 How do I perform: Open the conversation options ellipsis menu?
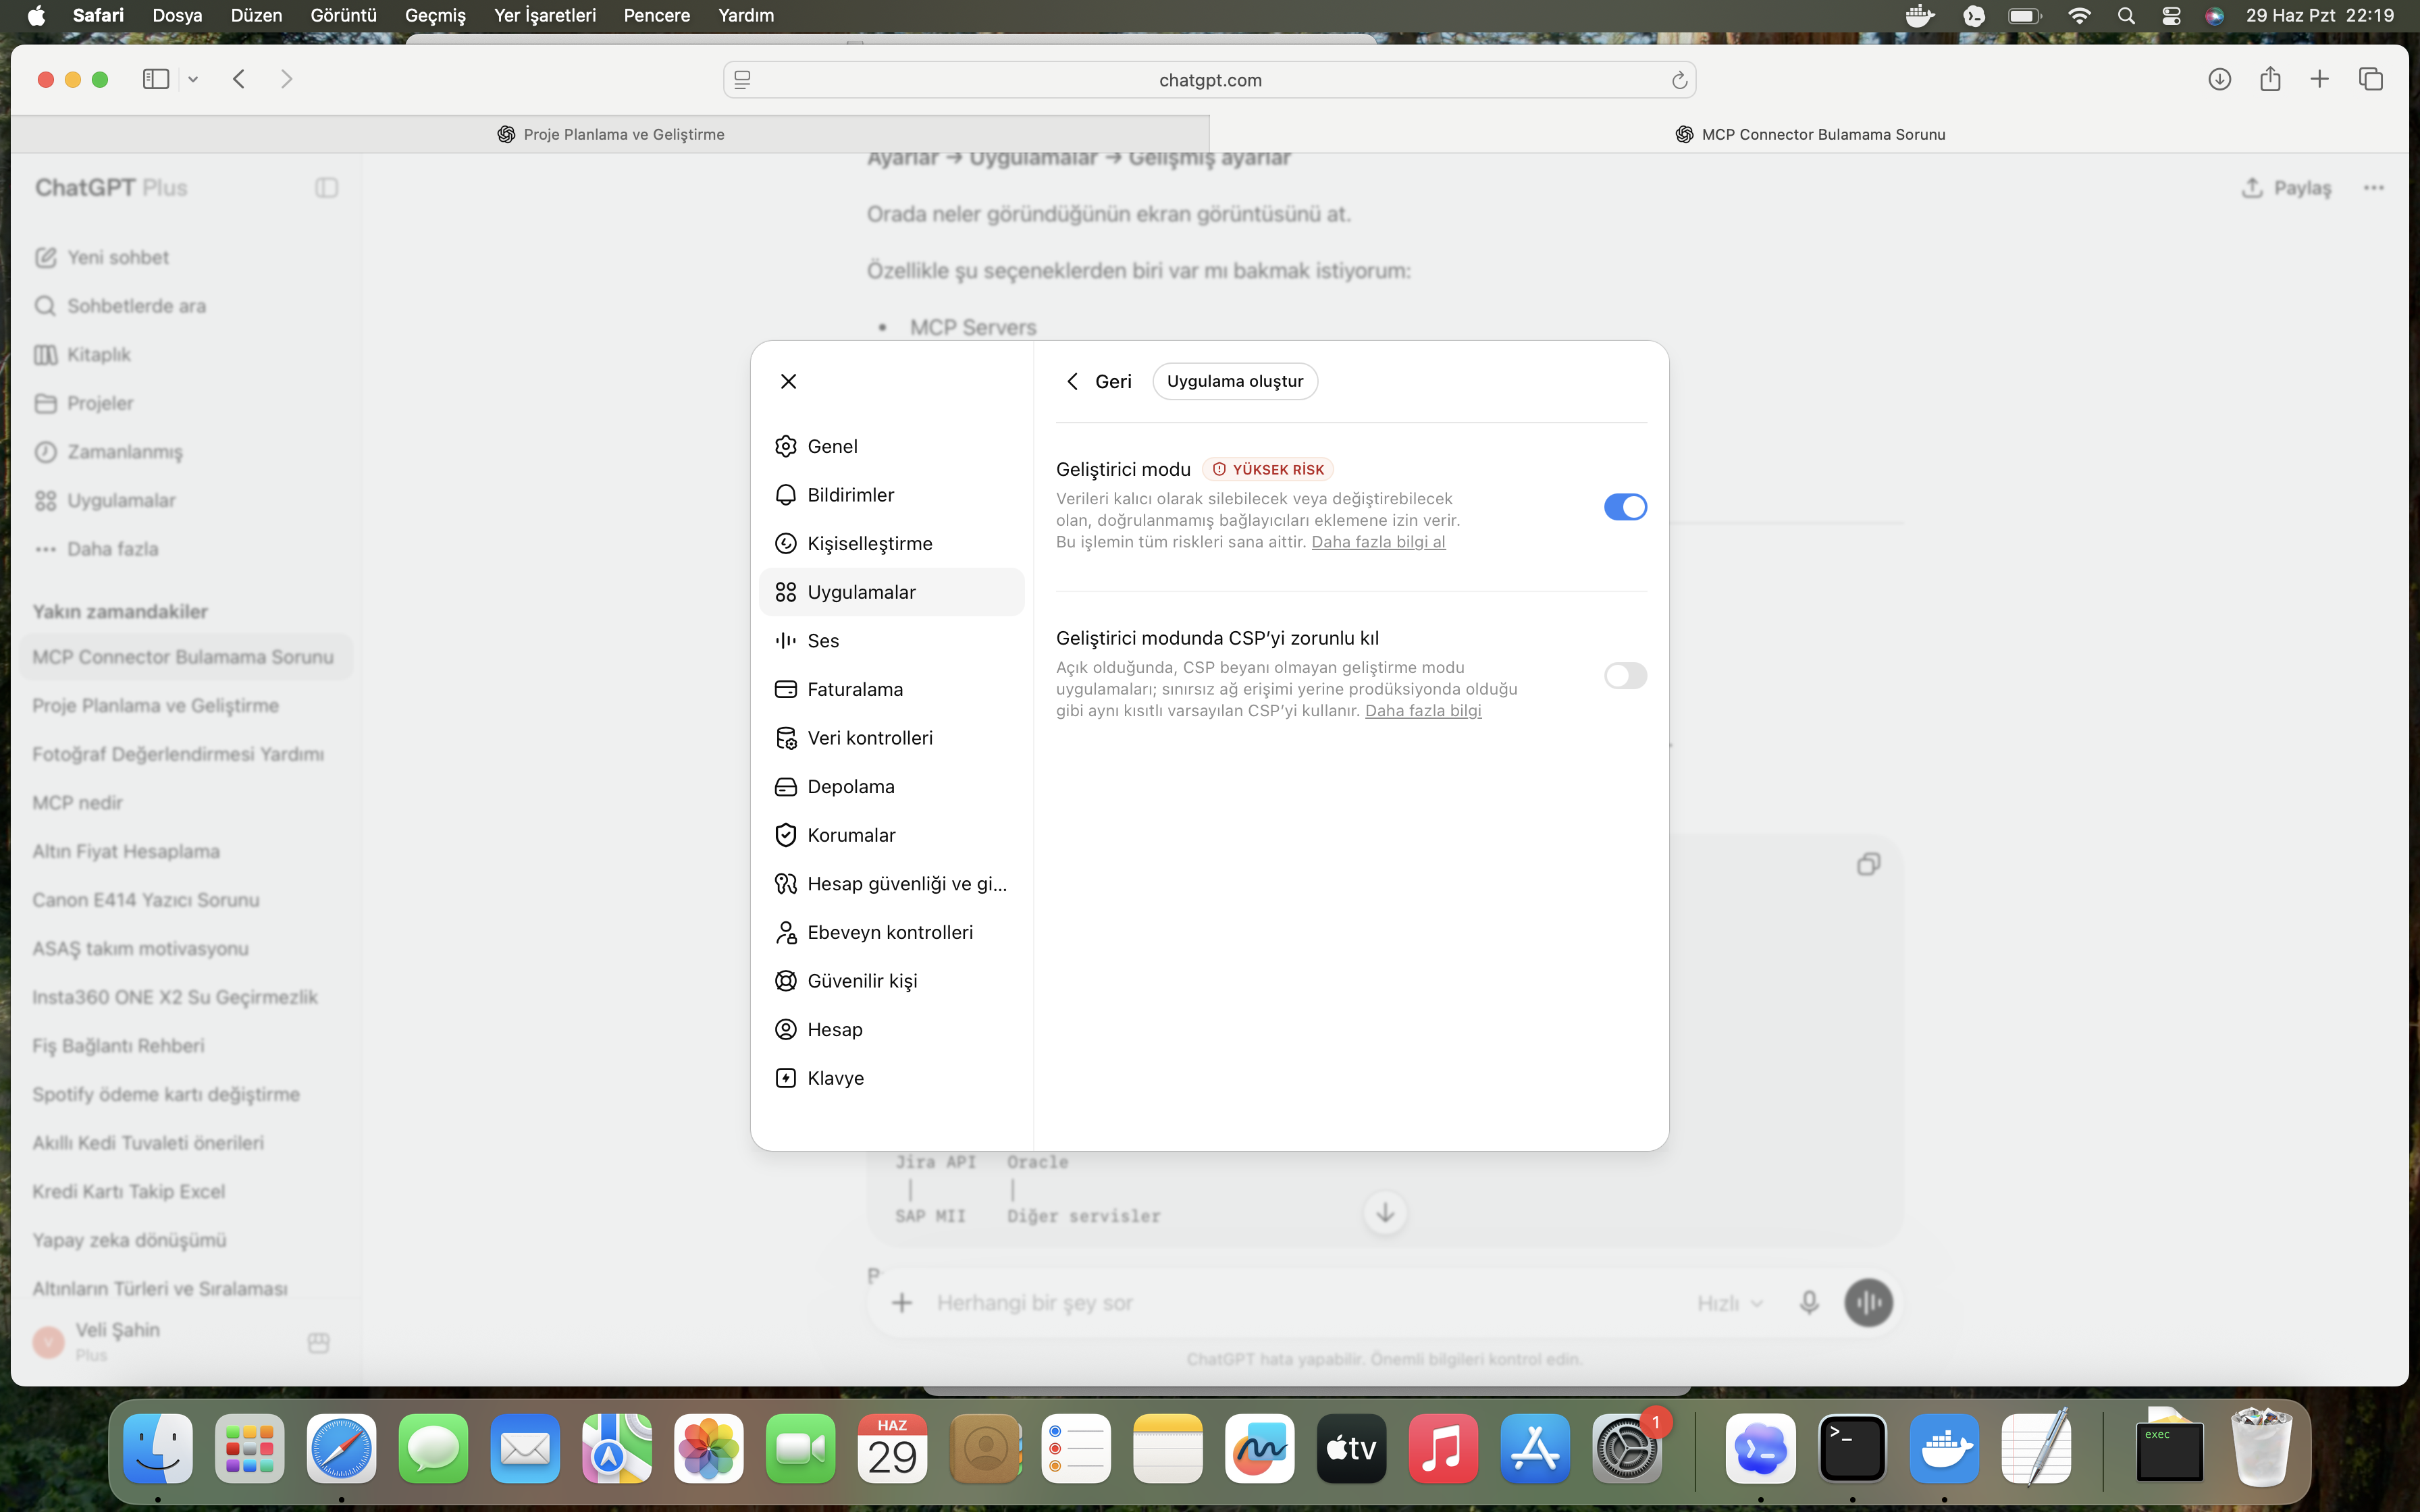click(2374, 188)
